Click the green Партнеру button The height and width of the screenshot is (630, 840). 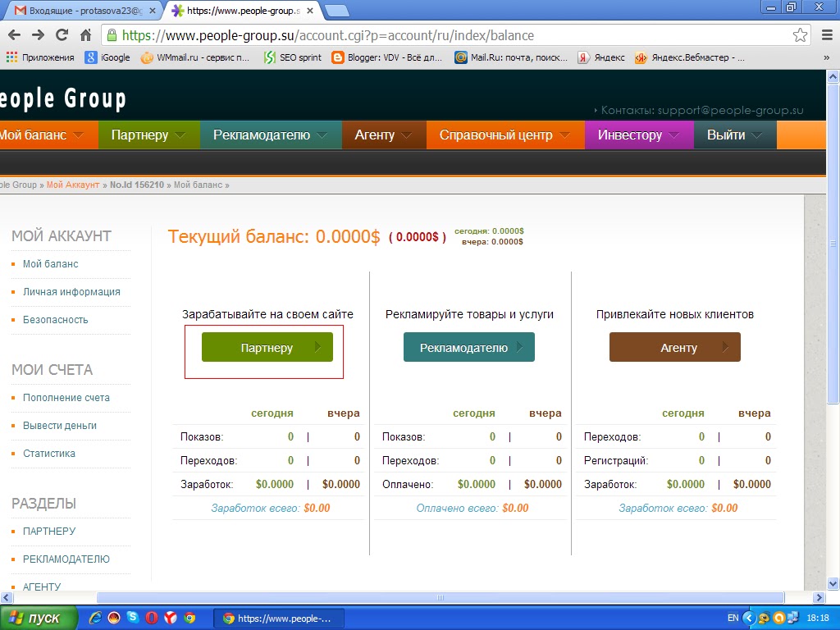pos(267,347)
